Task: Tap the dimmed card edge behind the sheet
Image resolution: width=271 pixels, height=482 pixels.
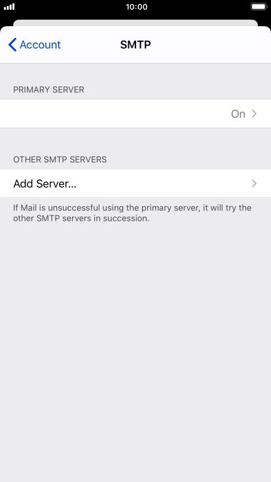Action: pos(135,23)
